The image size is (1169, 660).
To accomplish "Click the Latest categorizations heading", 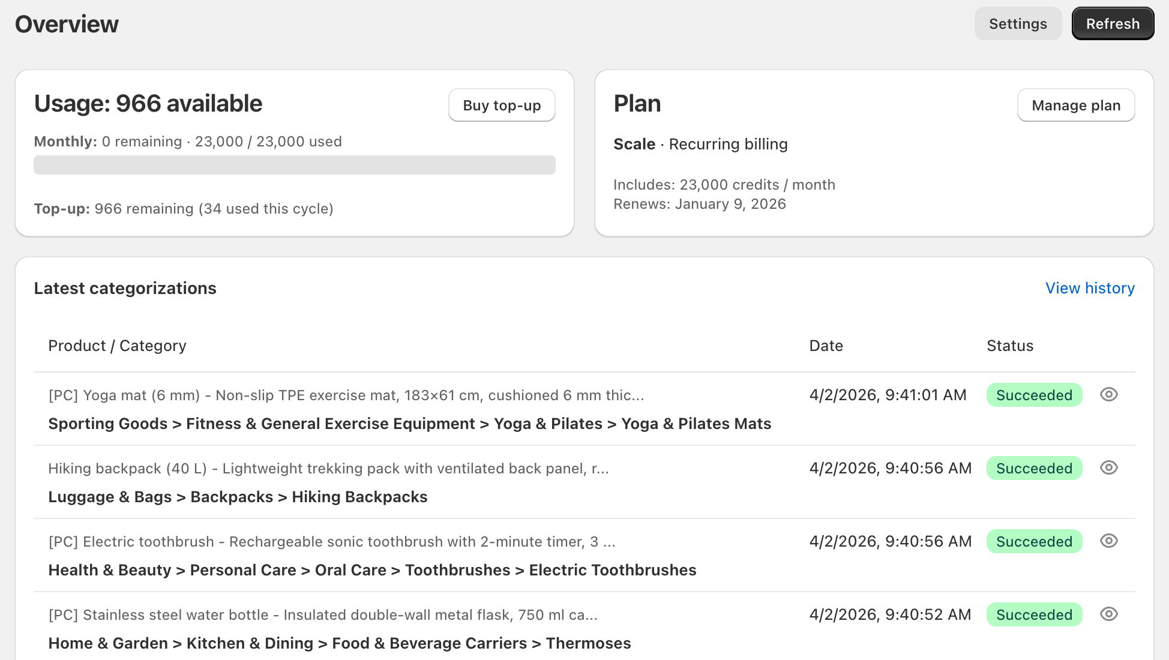I will point(125,288).
